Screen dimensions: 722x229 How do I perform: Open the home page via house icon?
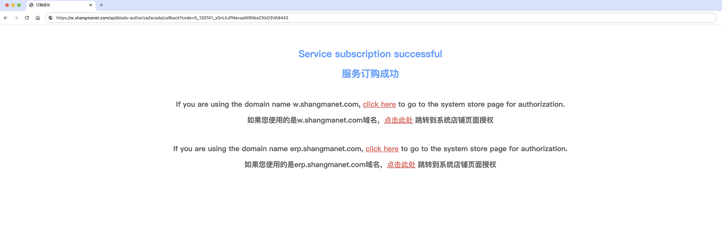(x=38, y=18)
